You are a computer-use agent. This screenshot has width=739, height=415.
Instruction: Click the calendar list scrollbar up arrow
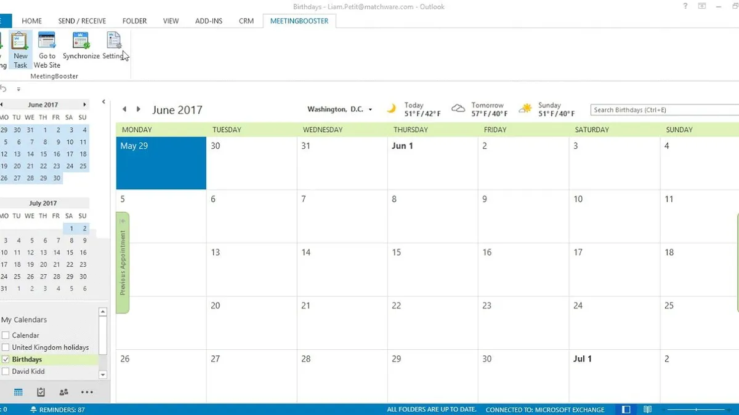[103, 312]
